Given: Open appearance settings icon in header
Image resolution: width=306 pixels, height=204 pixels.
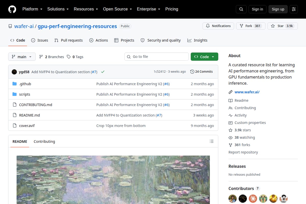Looking at the screenshot, I should point(294,9).
